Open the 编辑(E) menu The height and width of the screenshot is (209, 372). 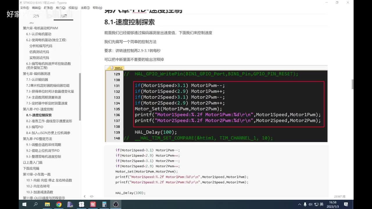(x=37, y=8)
